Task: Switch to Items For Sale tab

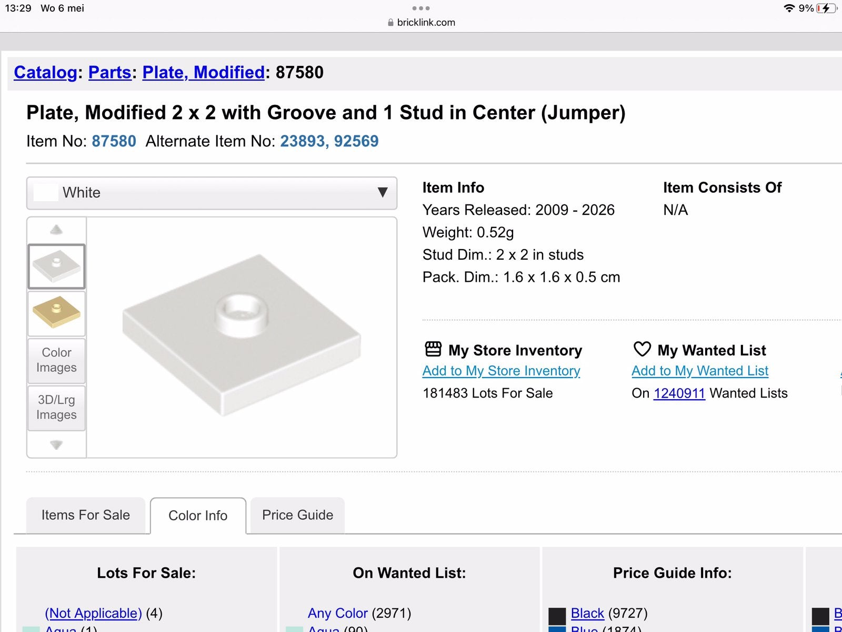Action: [x=86, y=515]
